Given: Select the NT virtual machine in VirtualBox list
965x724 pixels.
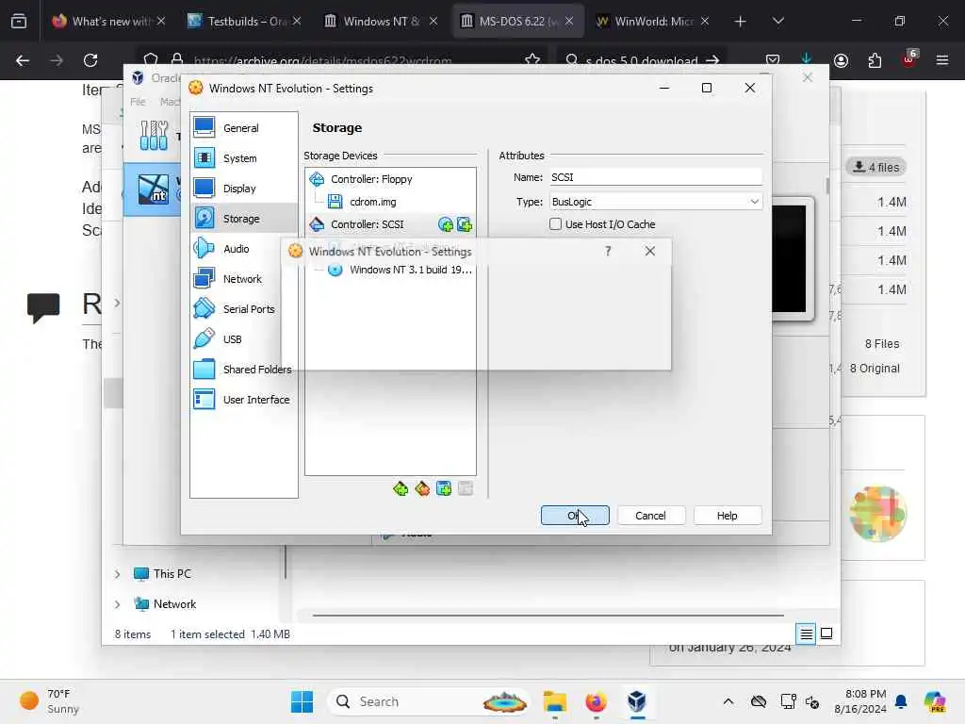Looking at the screenshot, I should [x=153, y=189].
